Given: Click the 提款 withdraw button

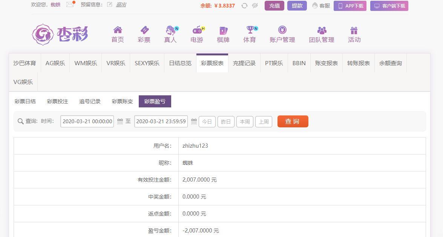Looking at the screenshot, I should point(297,6).
